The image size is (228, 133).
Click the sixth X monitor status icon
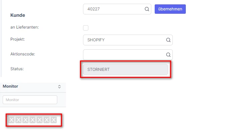coord(47,120)
